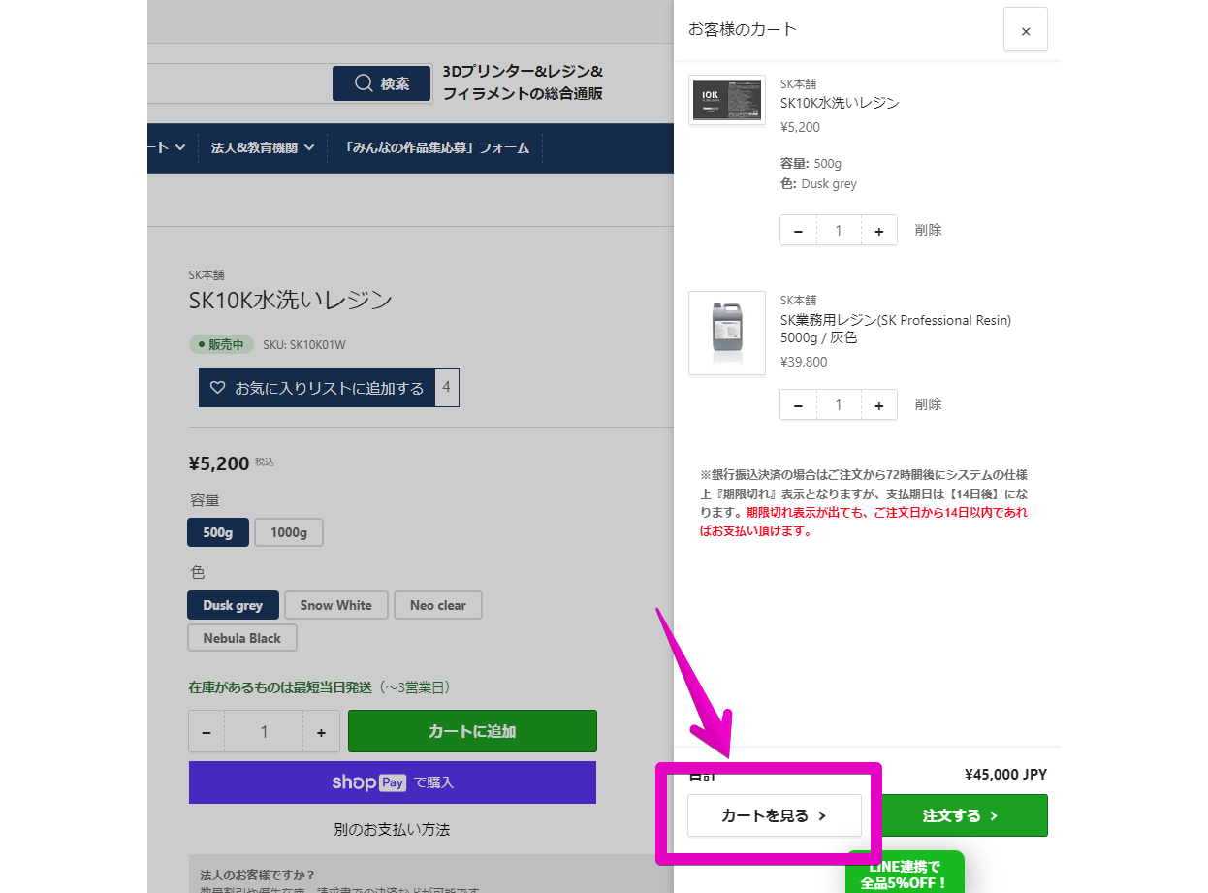Choose the 1000g capacity option
This screenshot has width=1208, height=893.
(x=289, y=532)
